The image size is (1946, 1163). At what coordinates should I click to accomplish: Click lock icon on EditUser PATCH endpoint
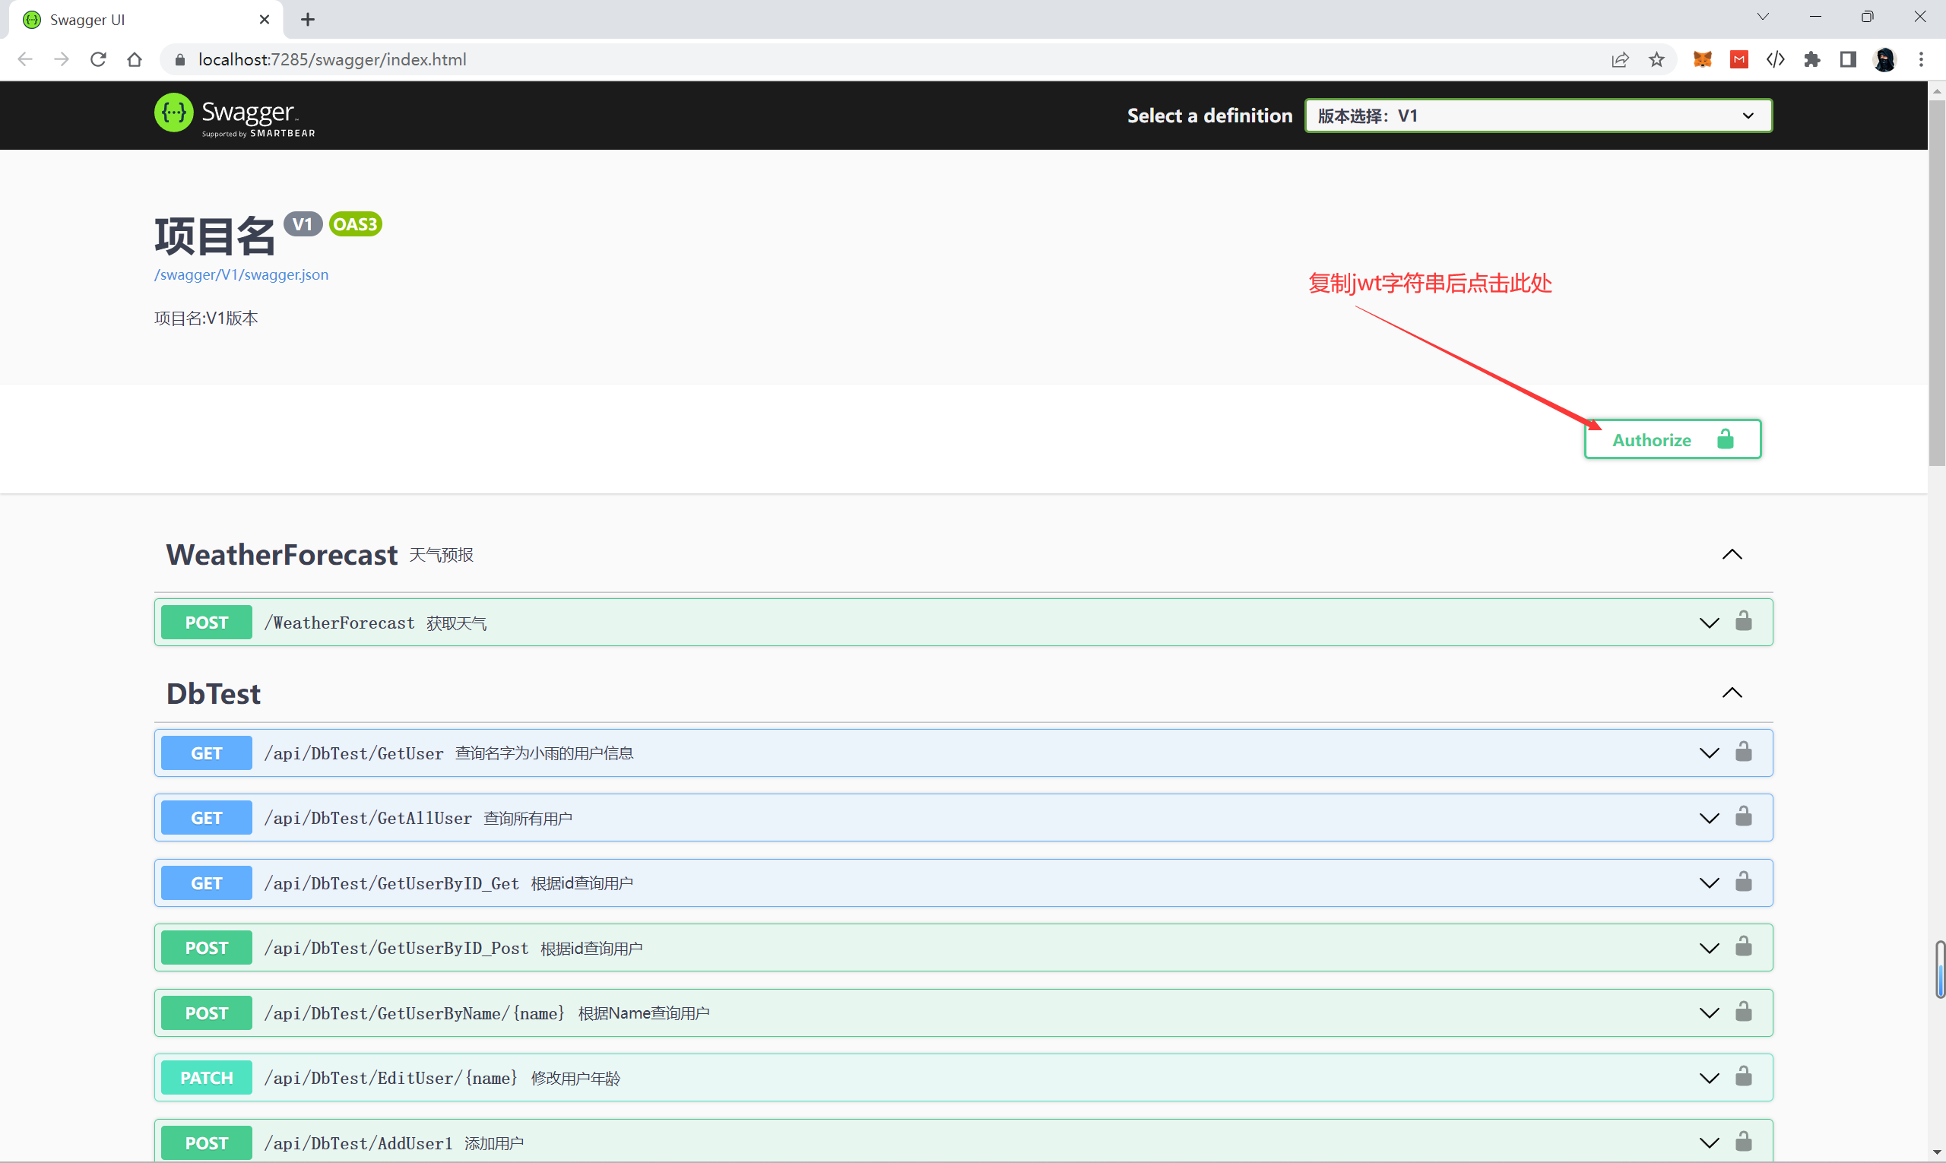click(x=1743, y=1077)
